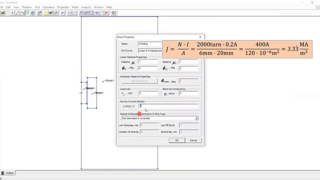Screen dimensions: 320x180
Task: Click the undo arrow icon
Action: [63, 13]
